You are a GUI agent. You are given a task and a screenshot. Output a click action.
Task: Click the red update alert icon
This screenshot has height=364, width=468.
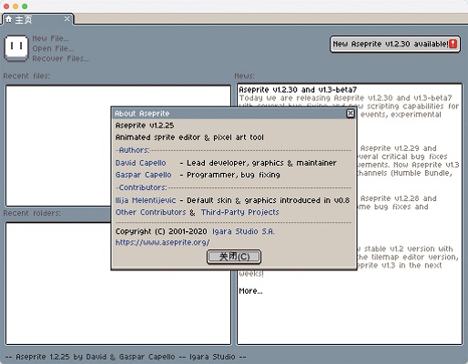pyautogui.click(x=453, y=44)
